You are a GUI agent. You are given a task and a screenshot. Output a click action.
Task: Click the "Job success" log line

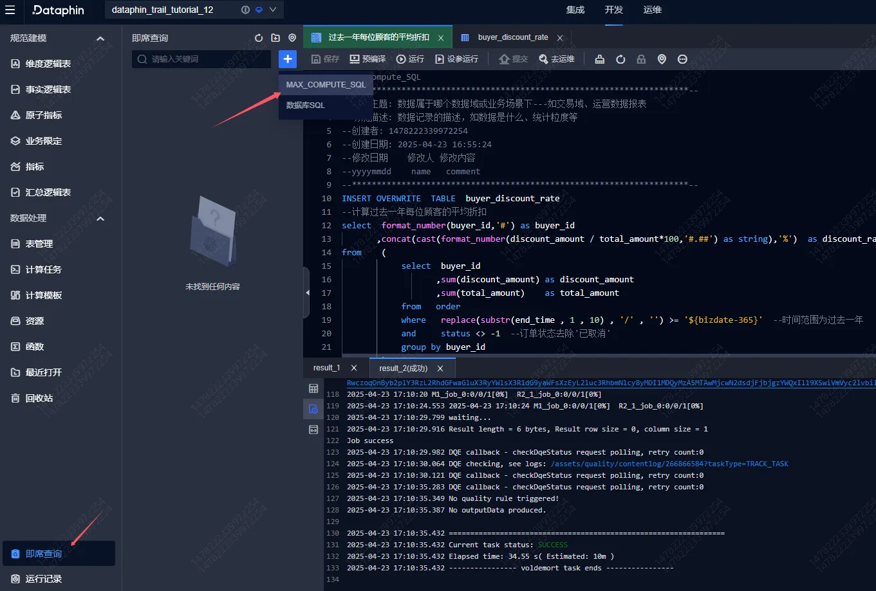tap(370, 441)
